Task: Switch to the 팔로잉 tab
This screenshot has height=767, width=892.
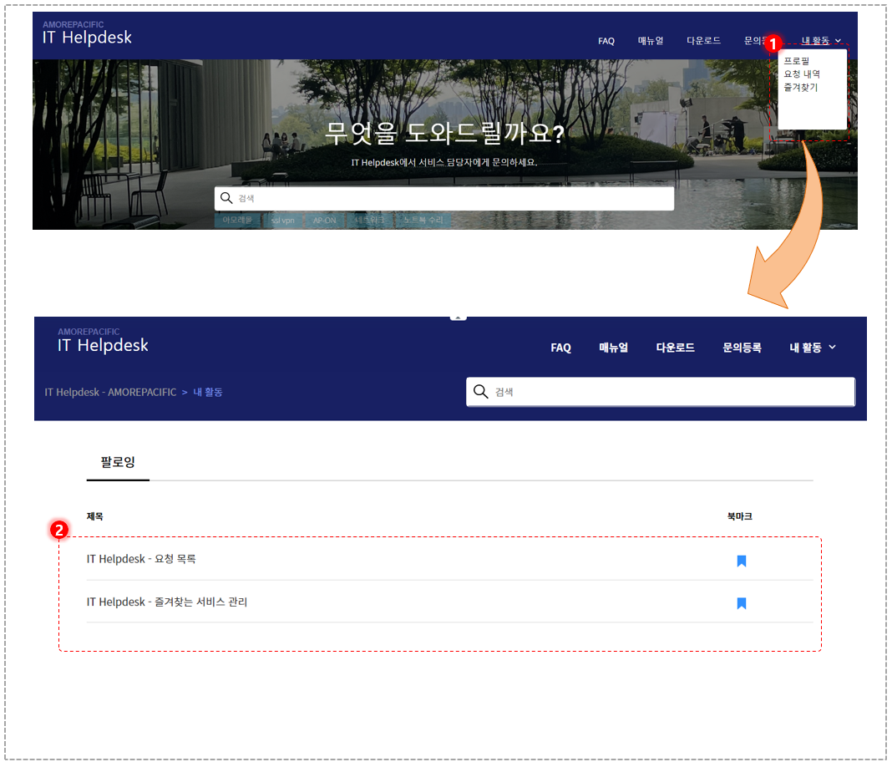Action: click(118, 462)
